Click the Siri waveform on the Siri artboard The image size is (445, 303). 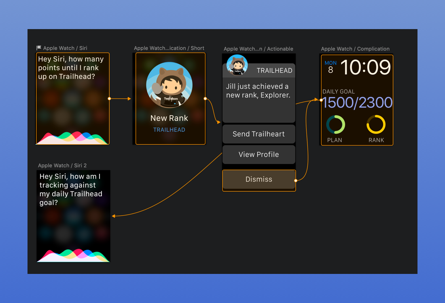tap(72, 138)
